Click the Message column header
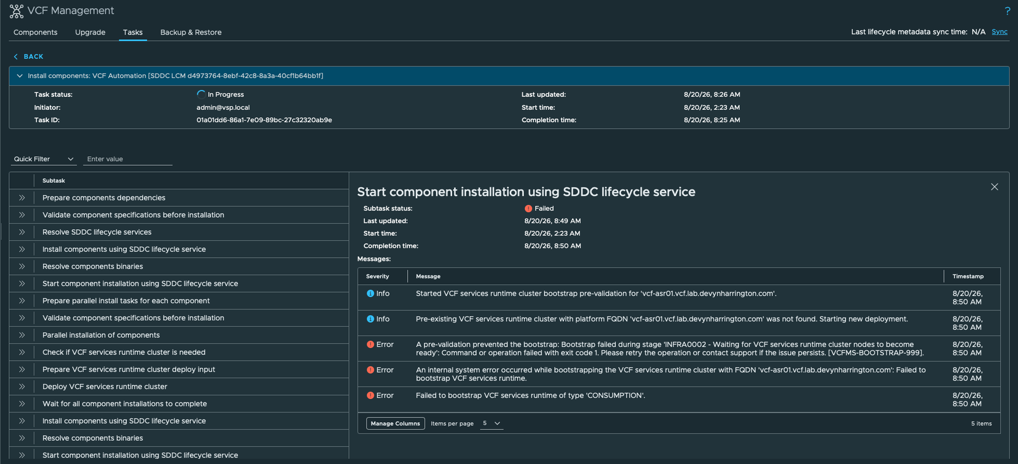The width and height of the screenshot is (1018, 464). click(428, 276)
